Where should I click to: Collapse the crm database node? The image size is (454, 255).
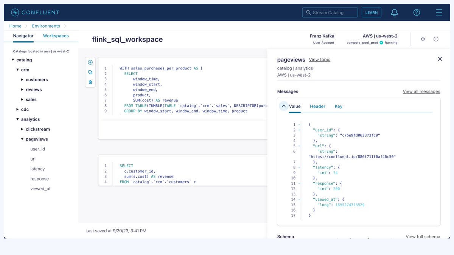[18, 70]
